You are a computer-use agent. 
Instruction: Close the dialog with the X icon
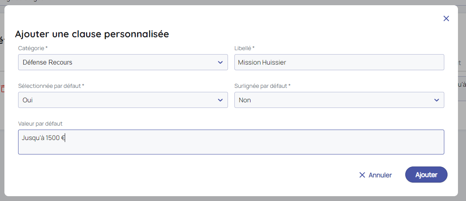[x=446, y=18]
